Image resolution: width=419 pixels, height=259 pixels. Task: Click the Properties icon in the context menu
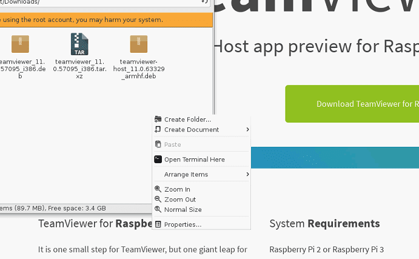point(158,224)
